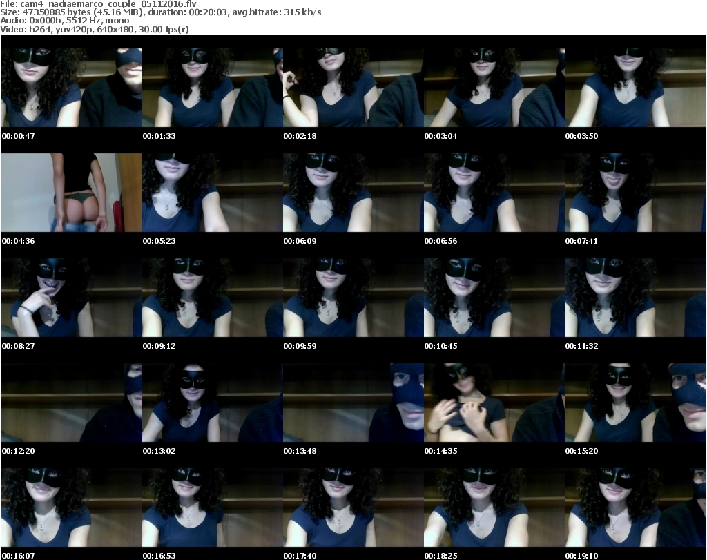Select the frame labeled 00:01:33
The image size is (707, 560).
point(212,88)
